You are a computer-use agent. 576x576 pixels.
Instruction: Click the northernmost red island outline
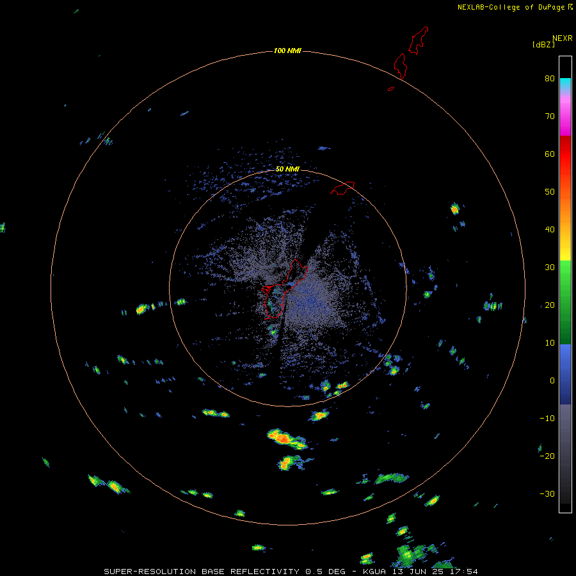[419, 40]
